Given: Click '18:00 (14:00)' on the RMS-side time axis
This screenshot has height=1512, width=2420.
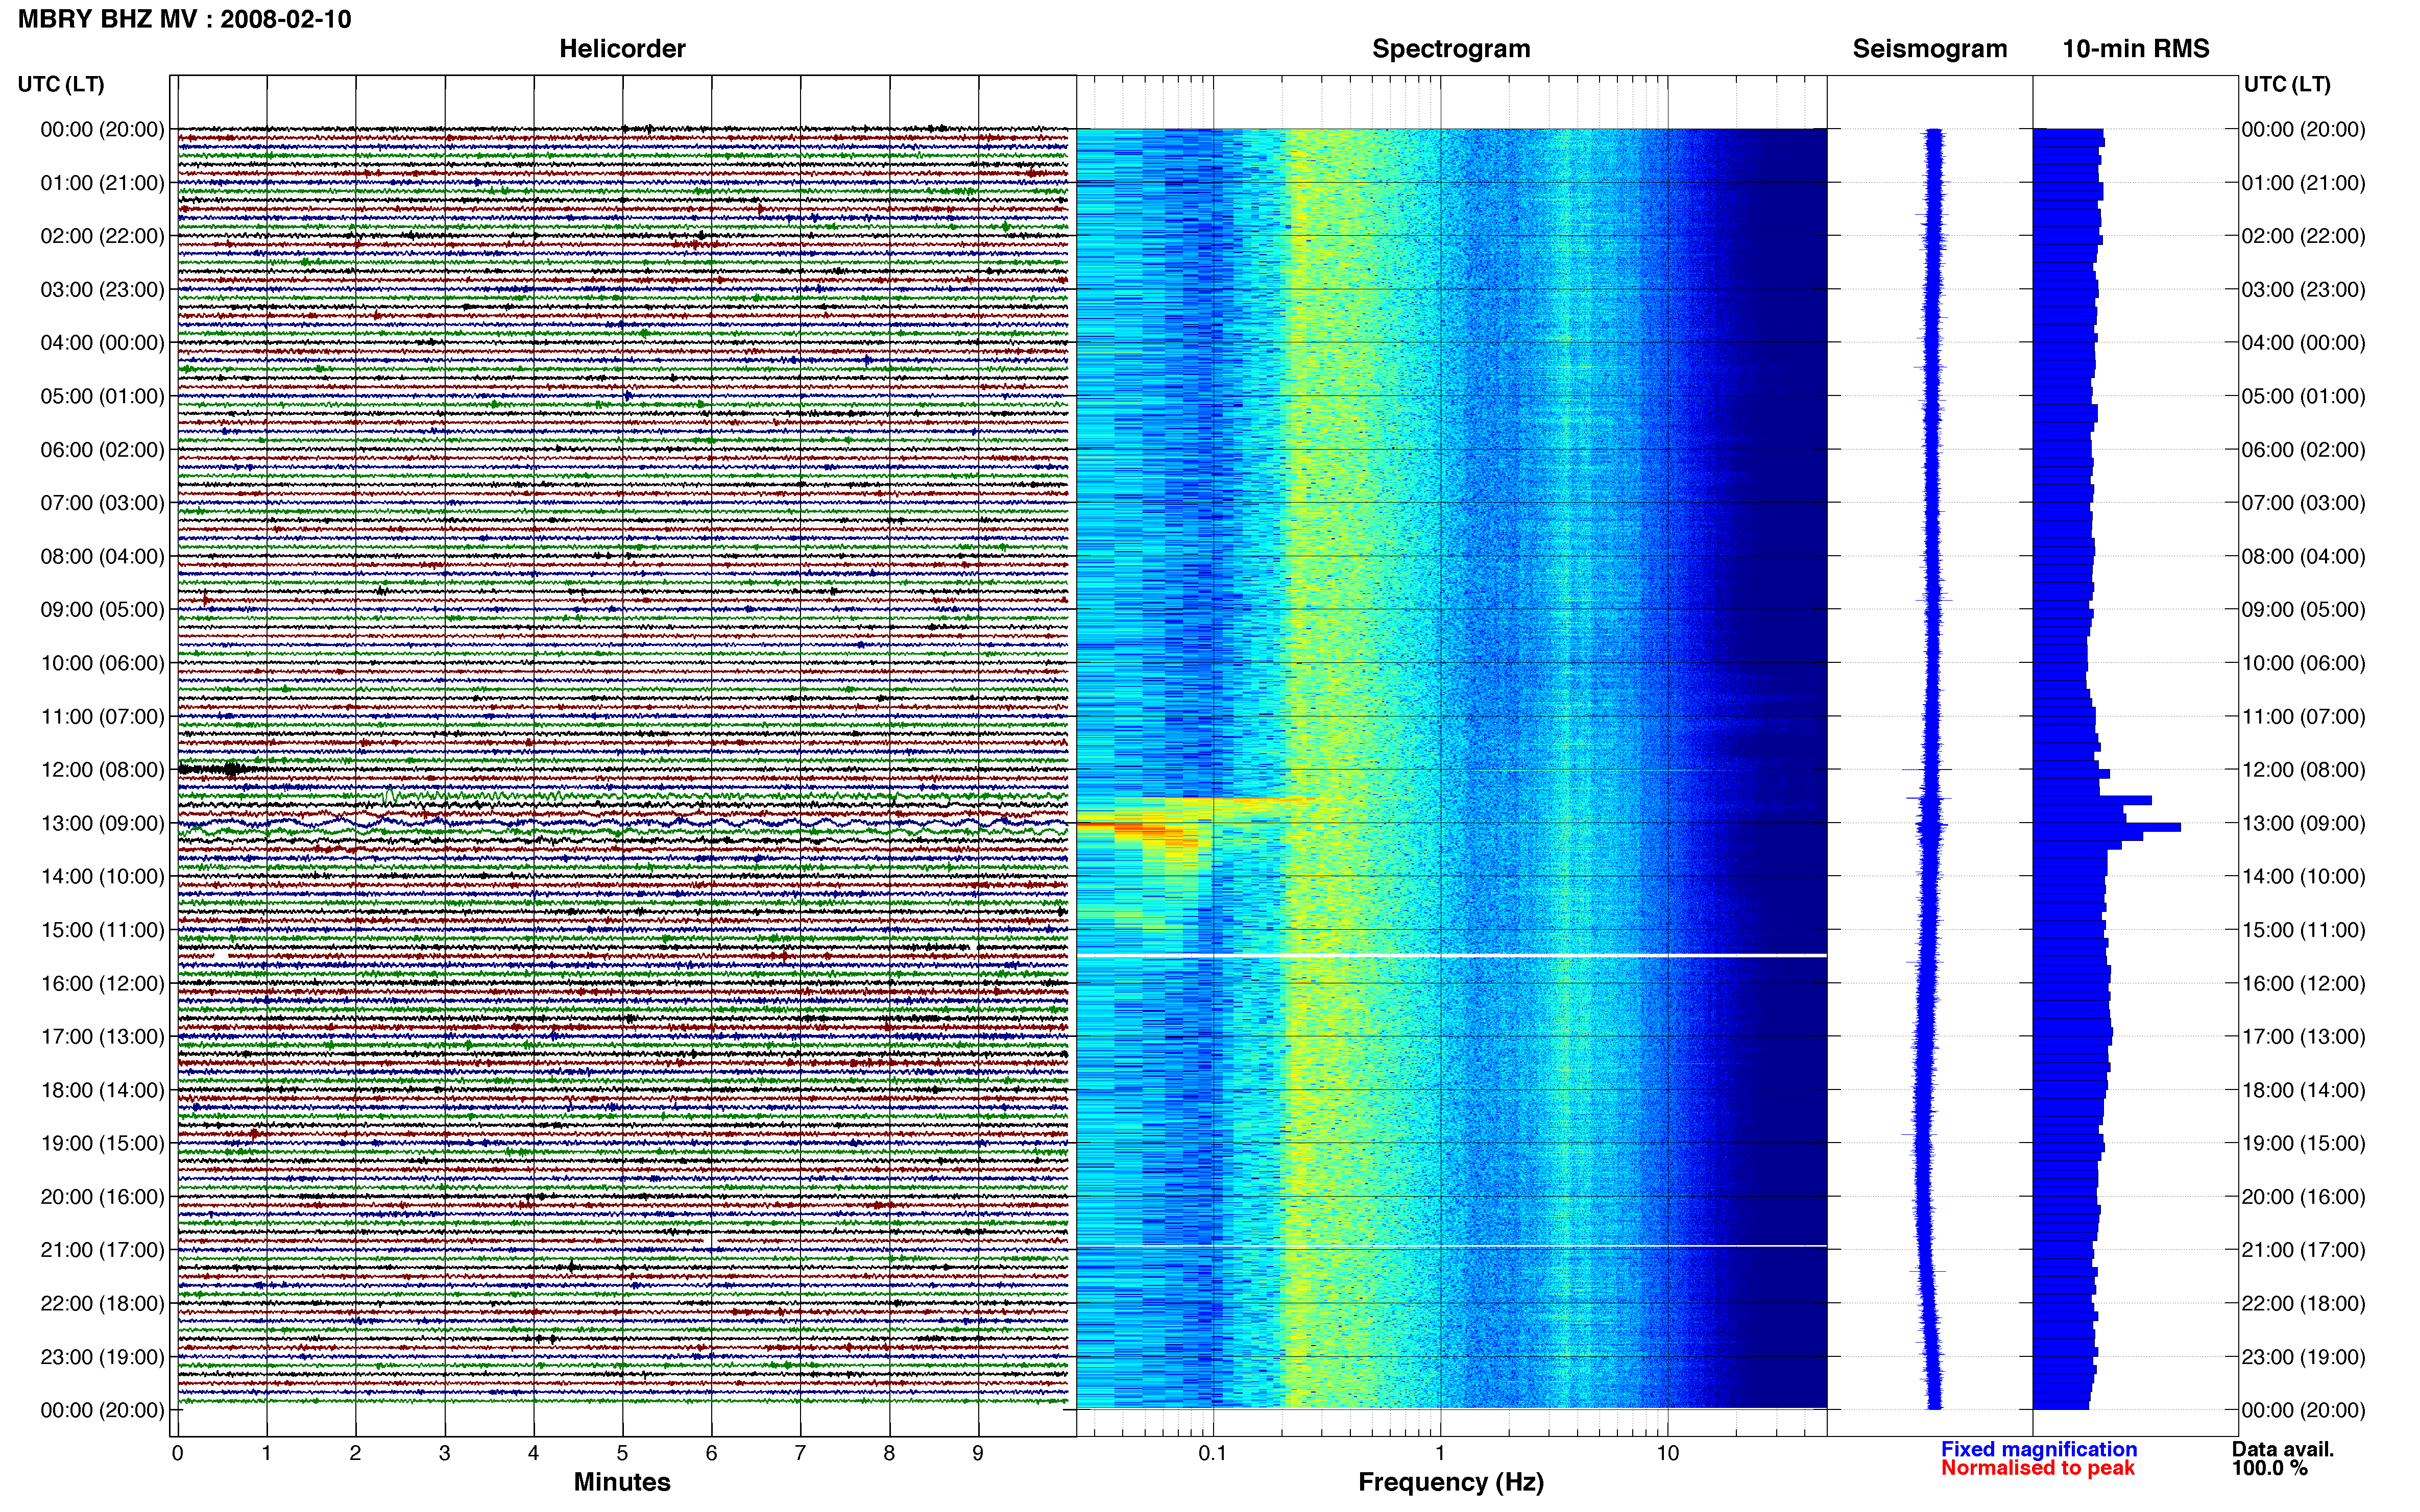Looking at the screenshot, I should click(2303, 1091).
